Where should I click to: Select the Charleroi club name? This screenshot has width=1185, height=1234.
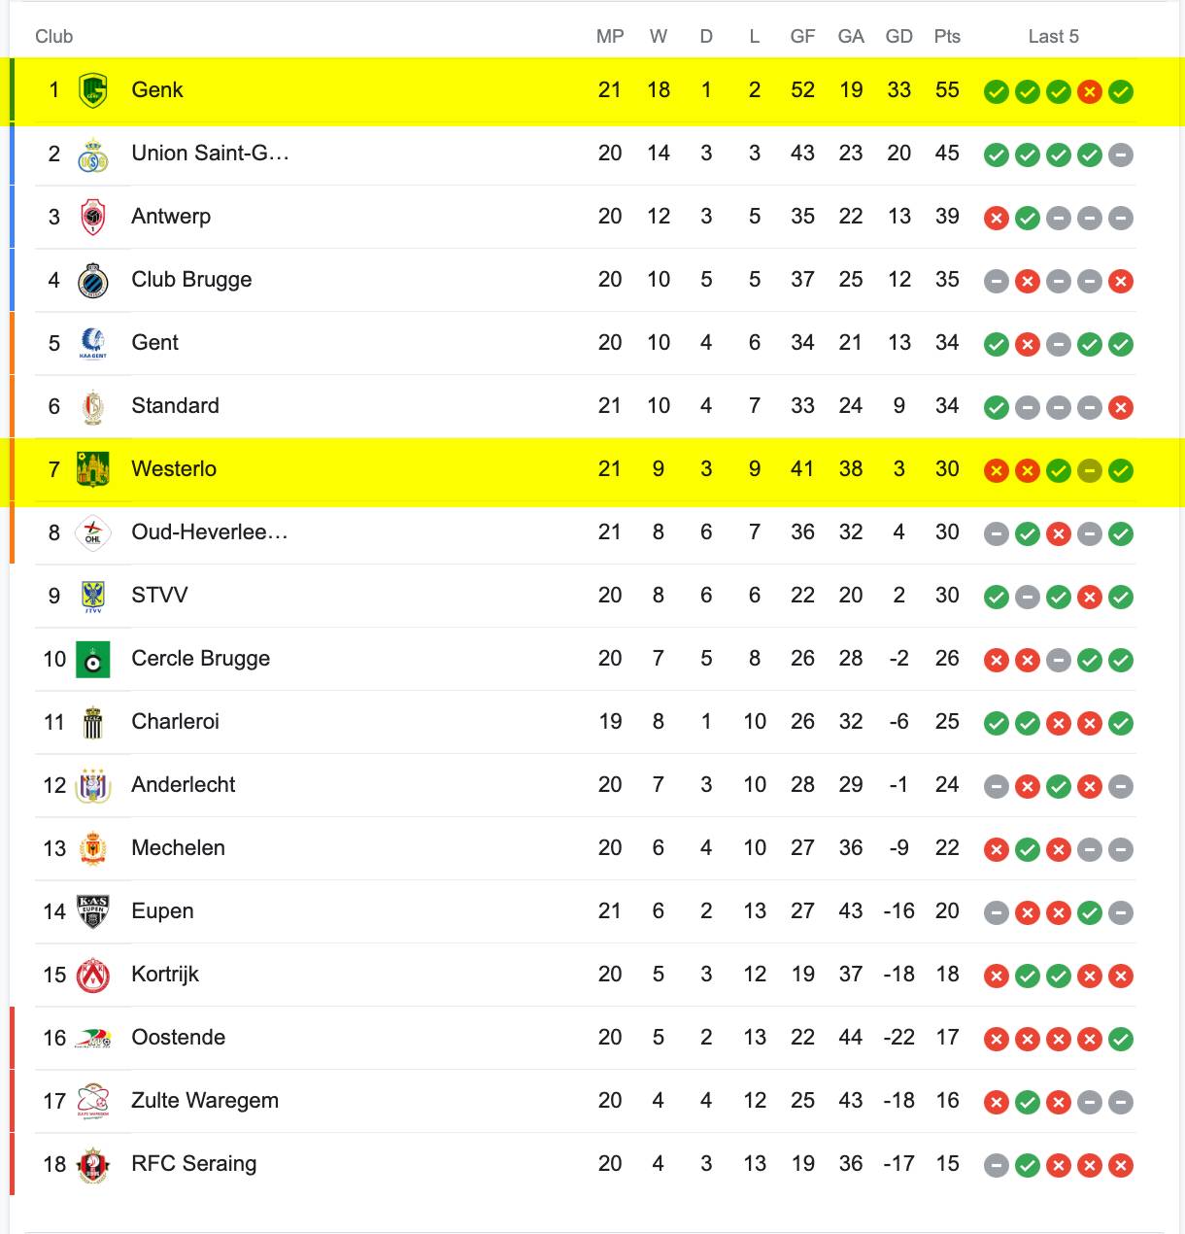pos(175,721)
